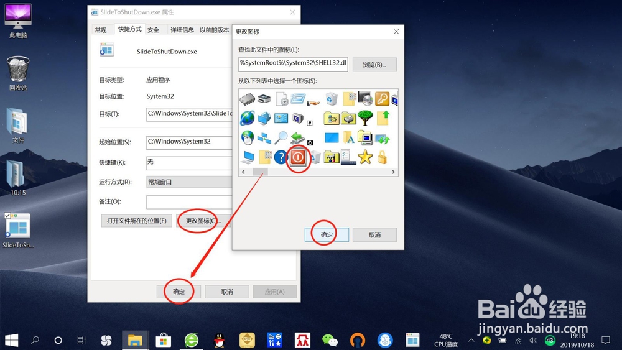Select the folder with green up arrow
Image resolution: width=622 pixels, height=350 pixels.
pos(383,117)
